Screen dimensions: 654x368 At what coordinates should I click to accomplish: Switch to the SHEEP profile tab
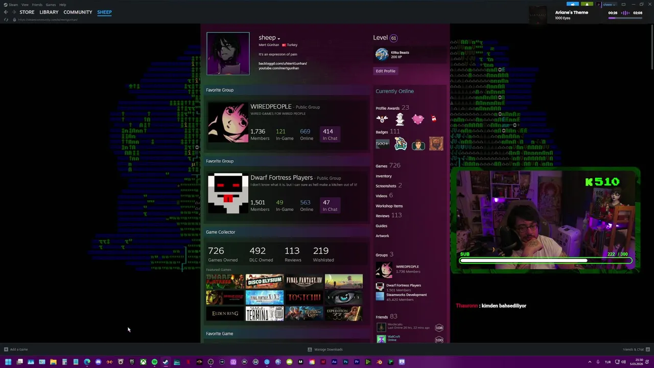(104, 12)
